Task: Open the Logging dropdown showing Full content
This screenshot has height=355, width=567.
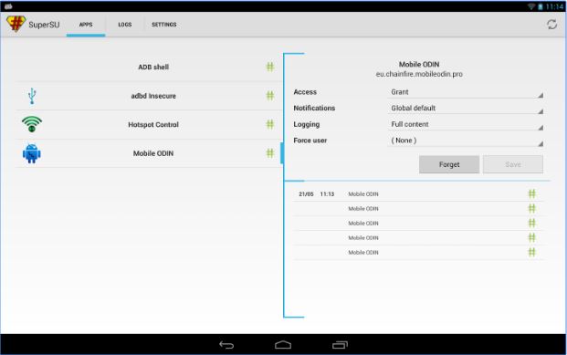Action: point(466,124)
